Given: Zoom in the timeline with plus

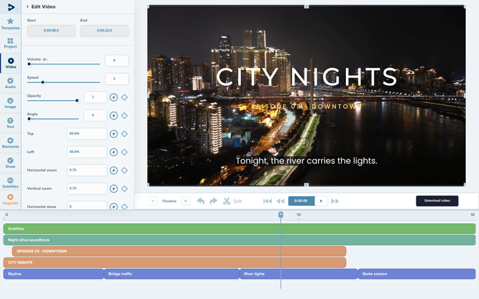Looking at the screenshot, I should (x=186, y=201).
